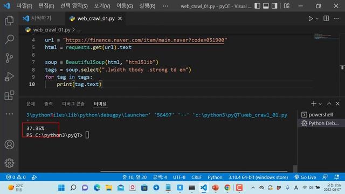
Task: Switch to the 출력 panel tab
Action: click(49, 103)
